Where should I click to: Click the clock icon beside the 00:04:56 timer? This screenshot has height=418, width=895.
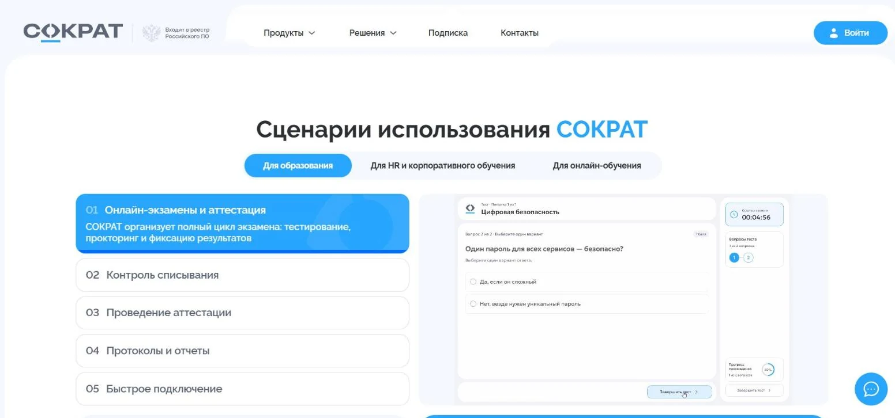(x=734, y=214)
